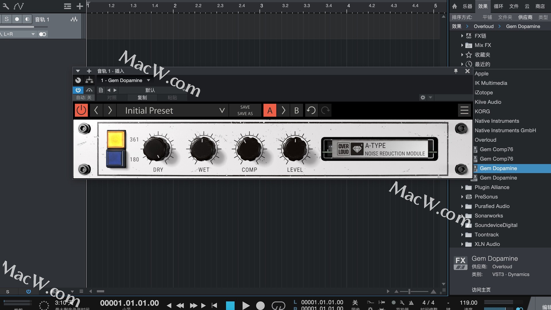Open Initial Preset dropdown list
The image size is (551, 310).
(173, 110)
